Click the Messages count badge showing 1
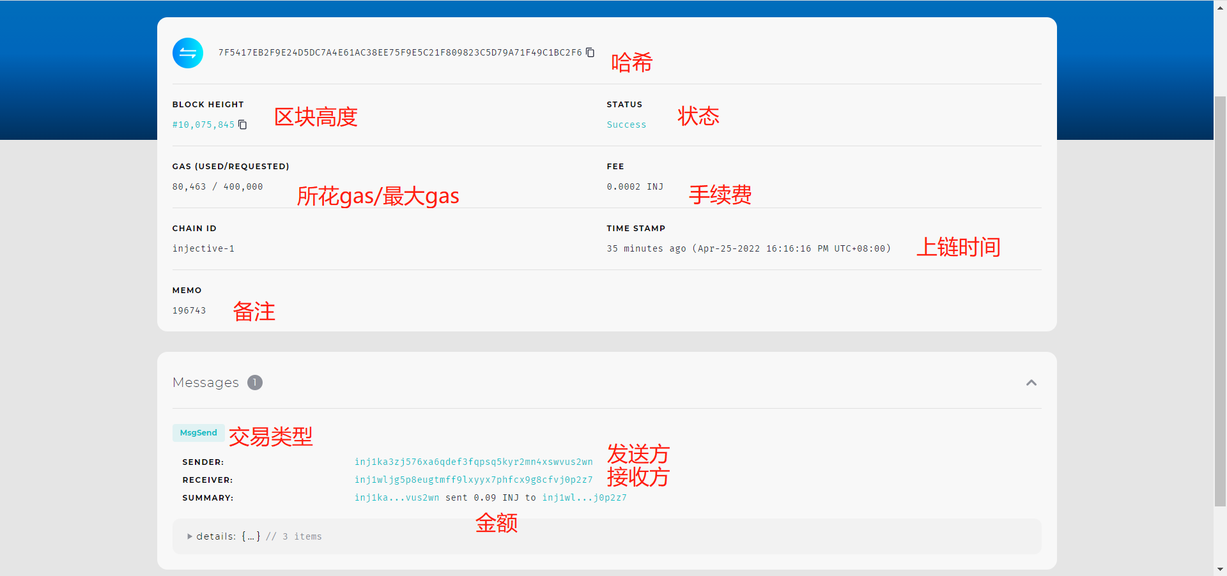 [x=255, y=383]
